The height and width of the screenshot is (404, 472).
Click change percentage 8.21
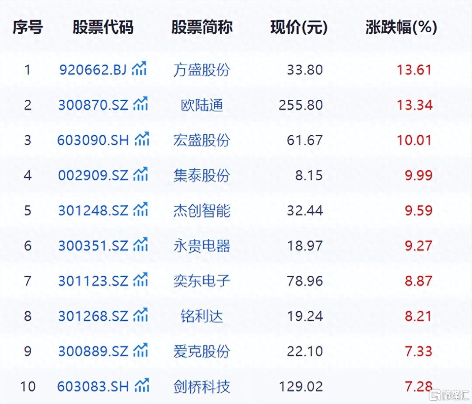coord(419,316)
